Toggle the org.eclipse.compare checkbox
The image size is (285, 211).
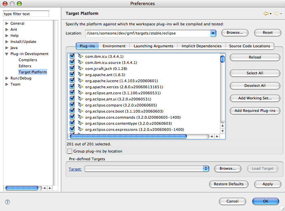[x=72, y=104]
